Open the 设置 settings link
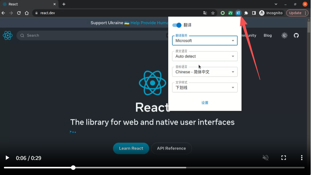This screenshot has width=314, height=175. click(205, 103)
